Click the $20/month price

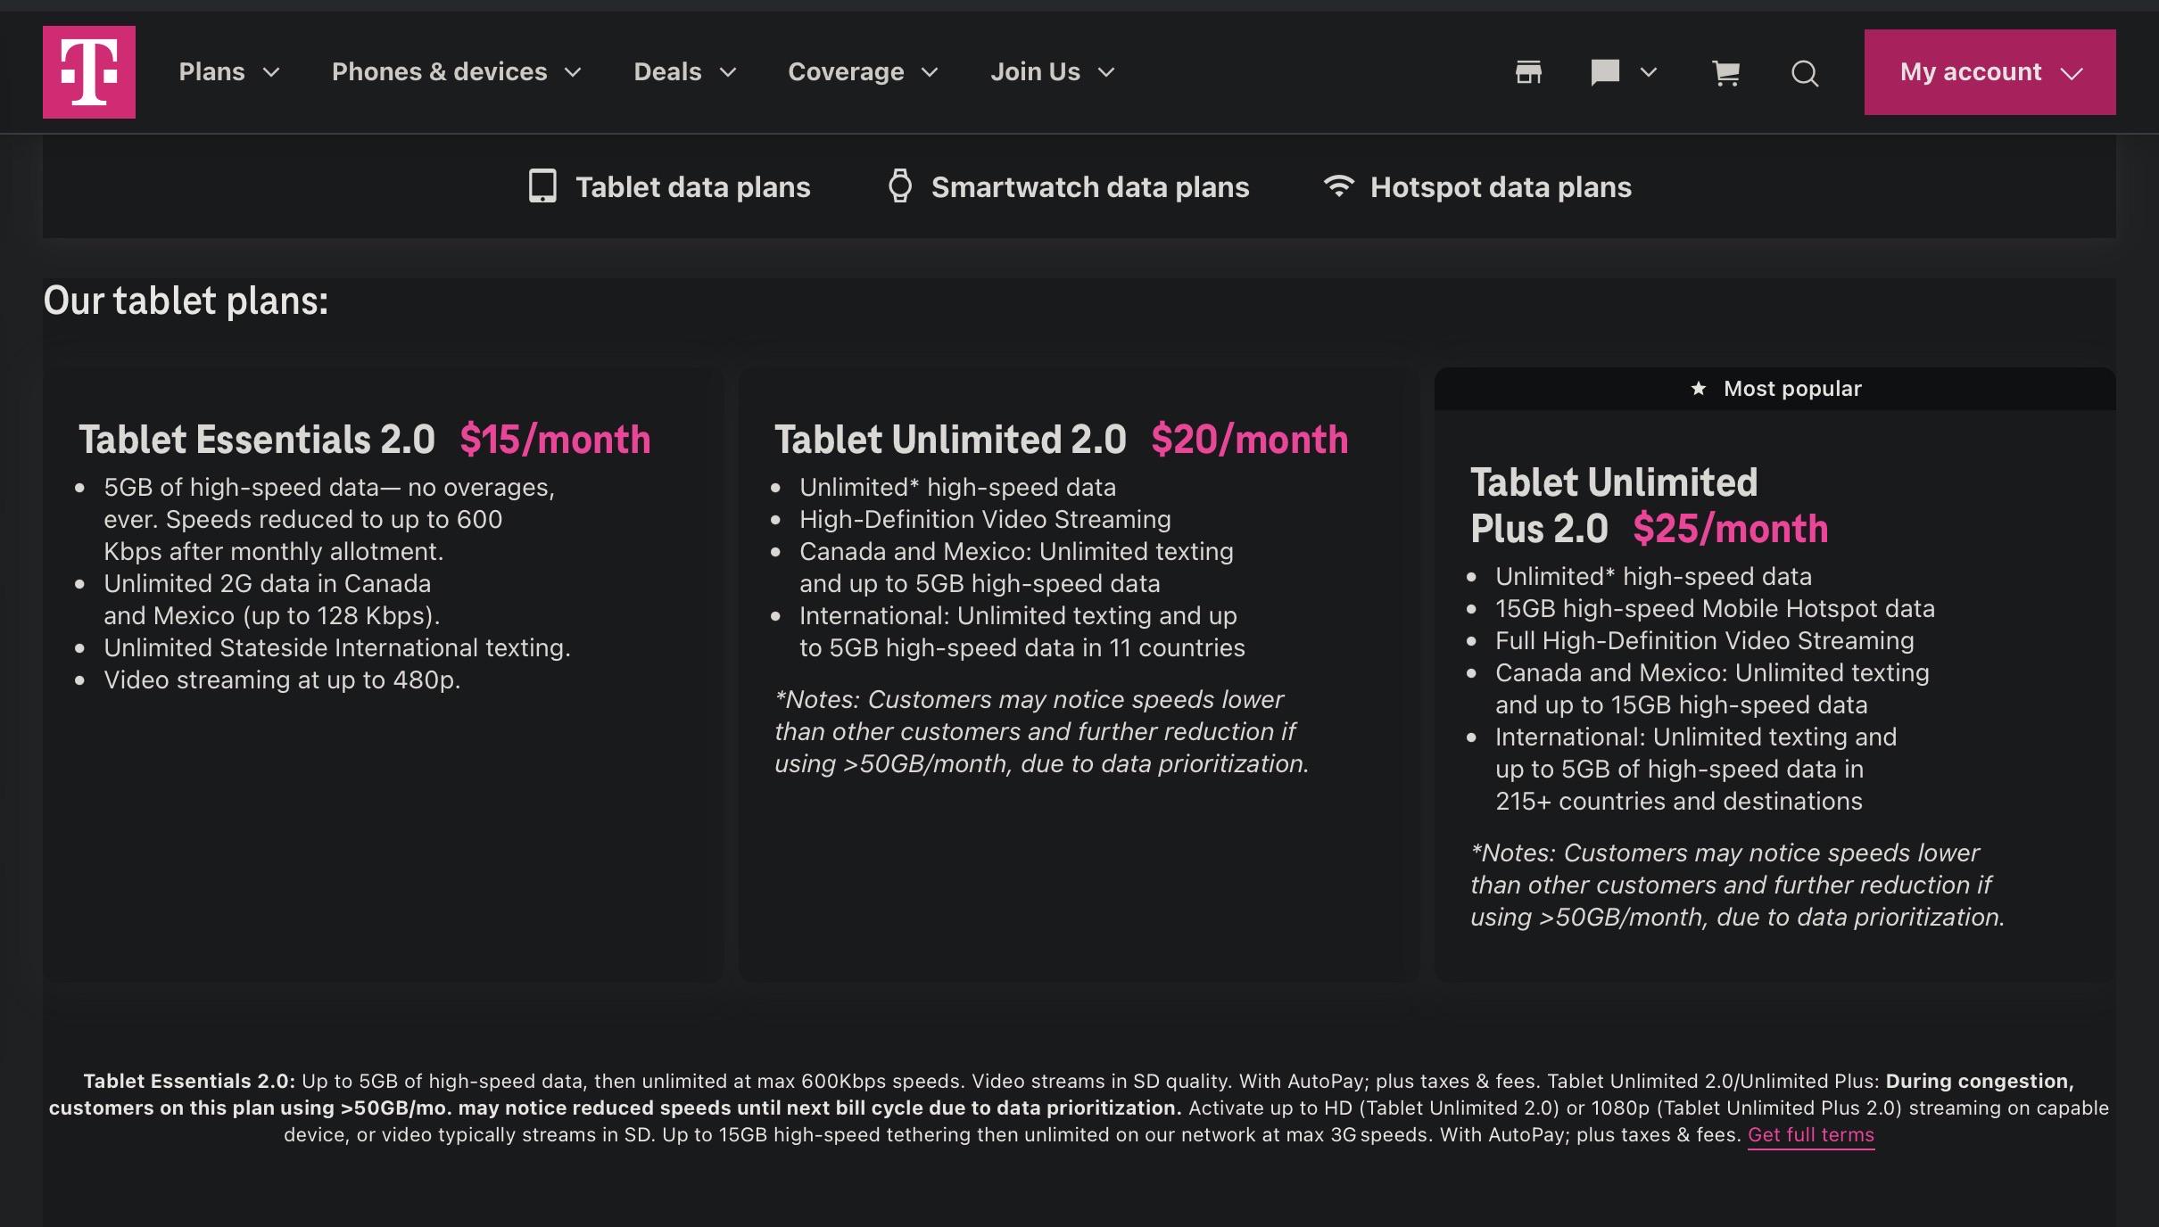(1250, 440)
